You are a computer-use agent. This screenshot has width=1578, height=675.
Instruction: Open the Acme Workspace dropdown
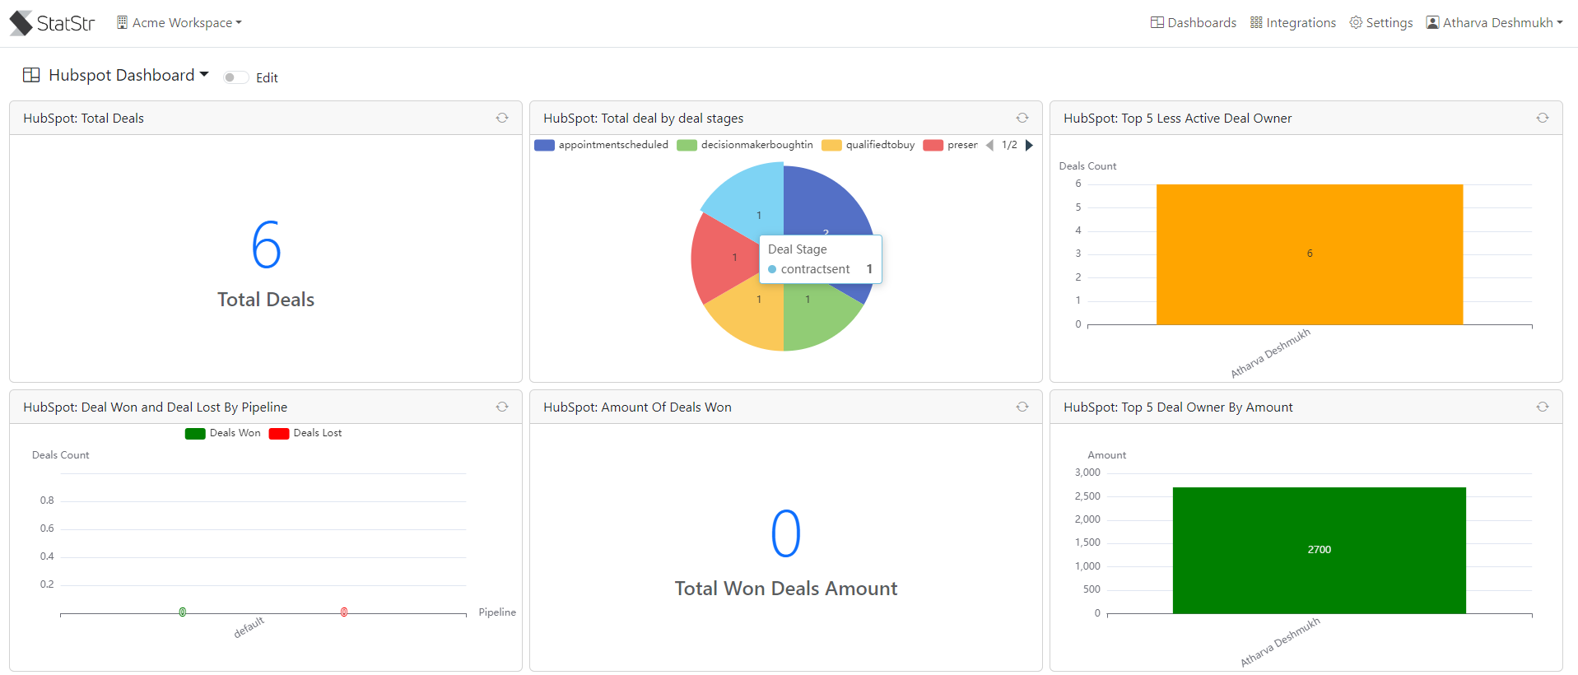tap(179, 23)
